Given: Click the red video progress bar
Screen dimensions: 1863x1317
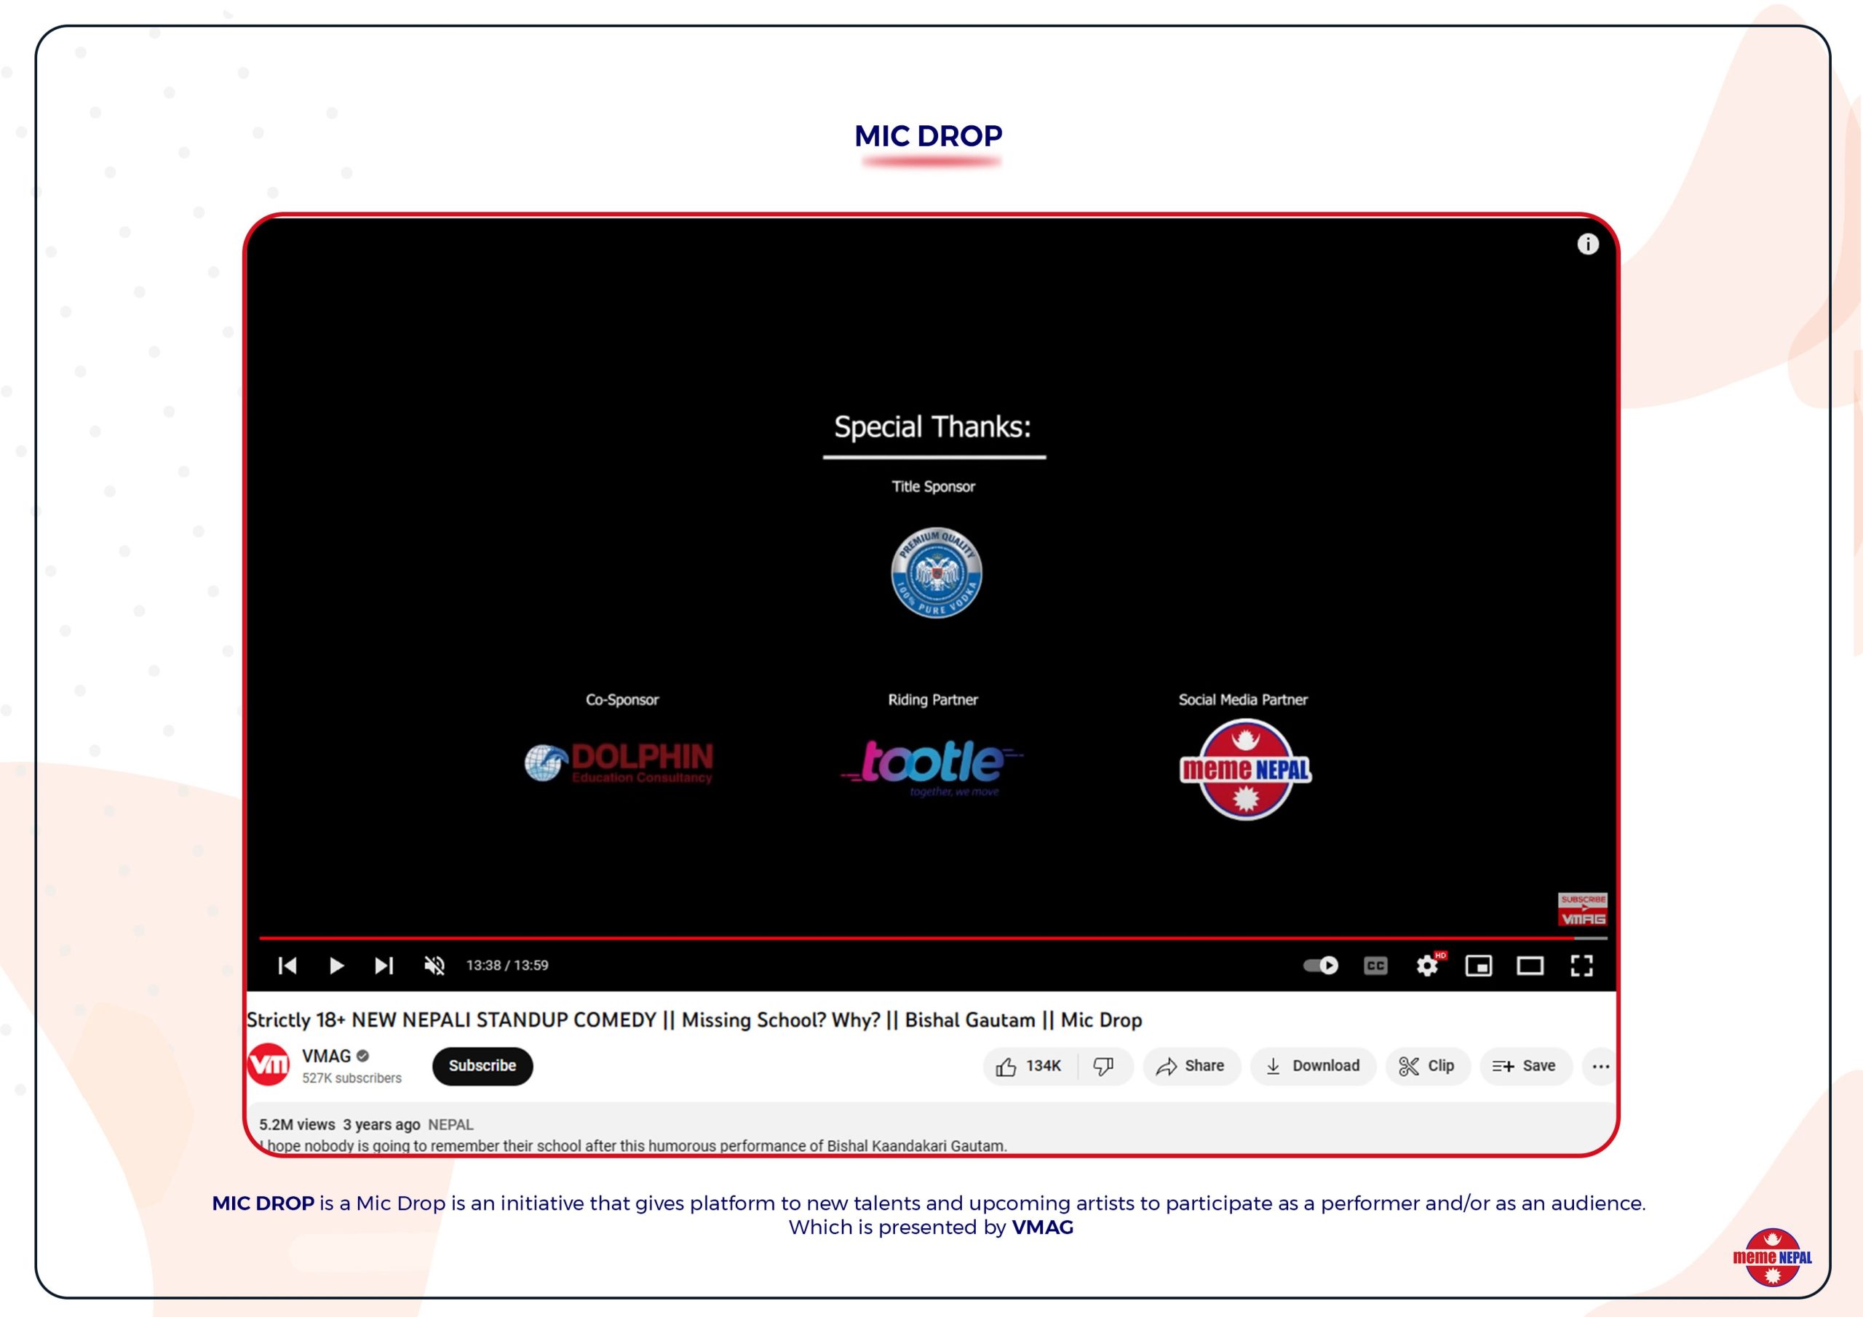Looking at the screenshot, I should [x=892, y=937].
